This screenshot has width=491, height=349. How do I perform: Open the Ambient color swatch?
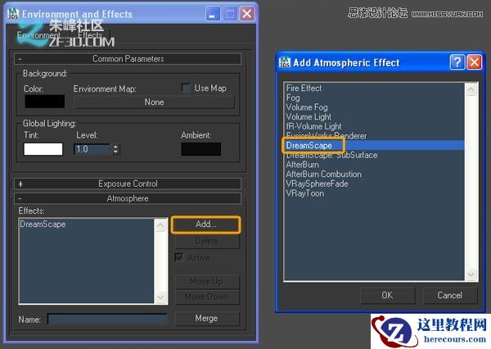click(x=200, y=149)
